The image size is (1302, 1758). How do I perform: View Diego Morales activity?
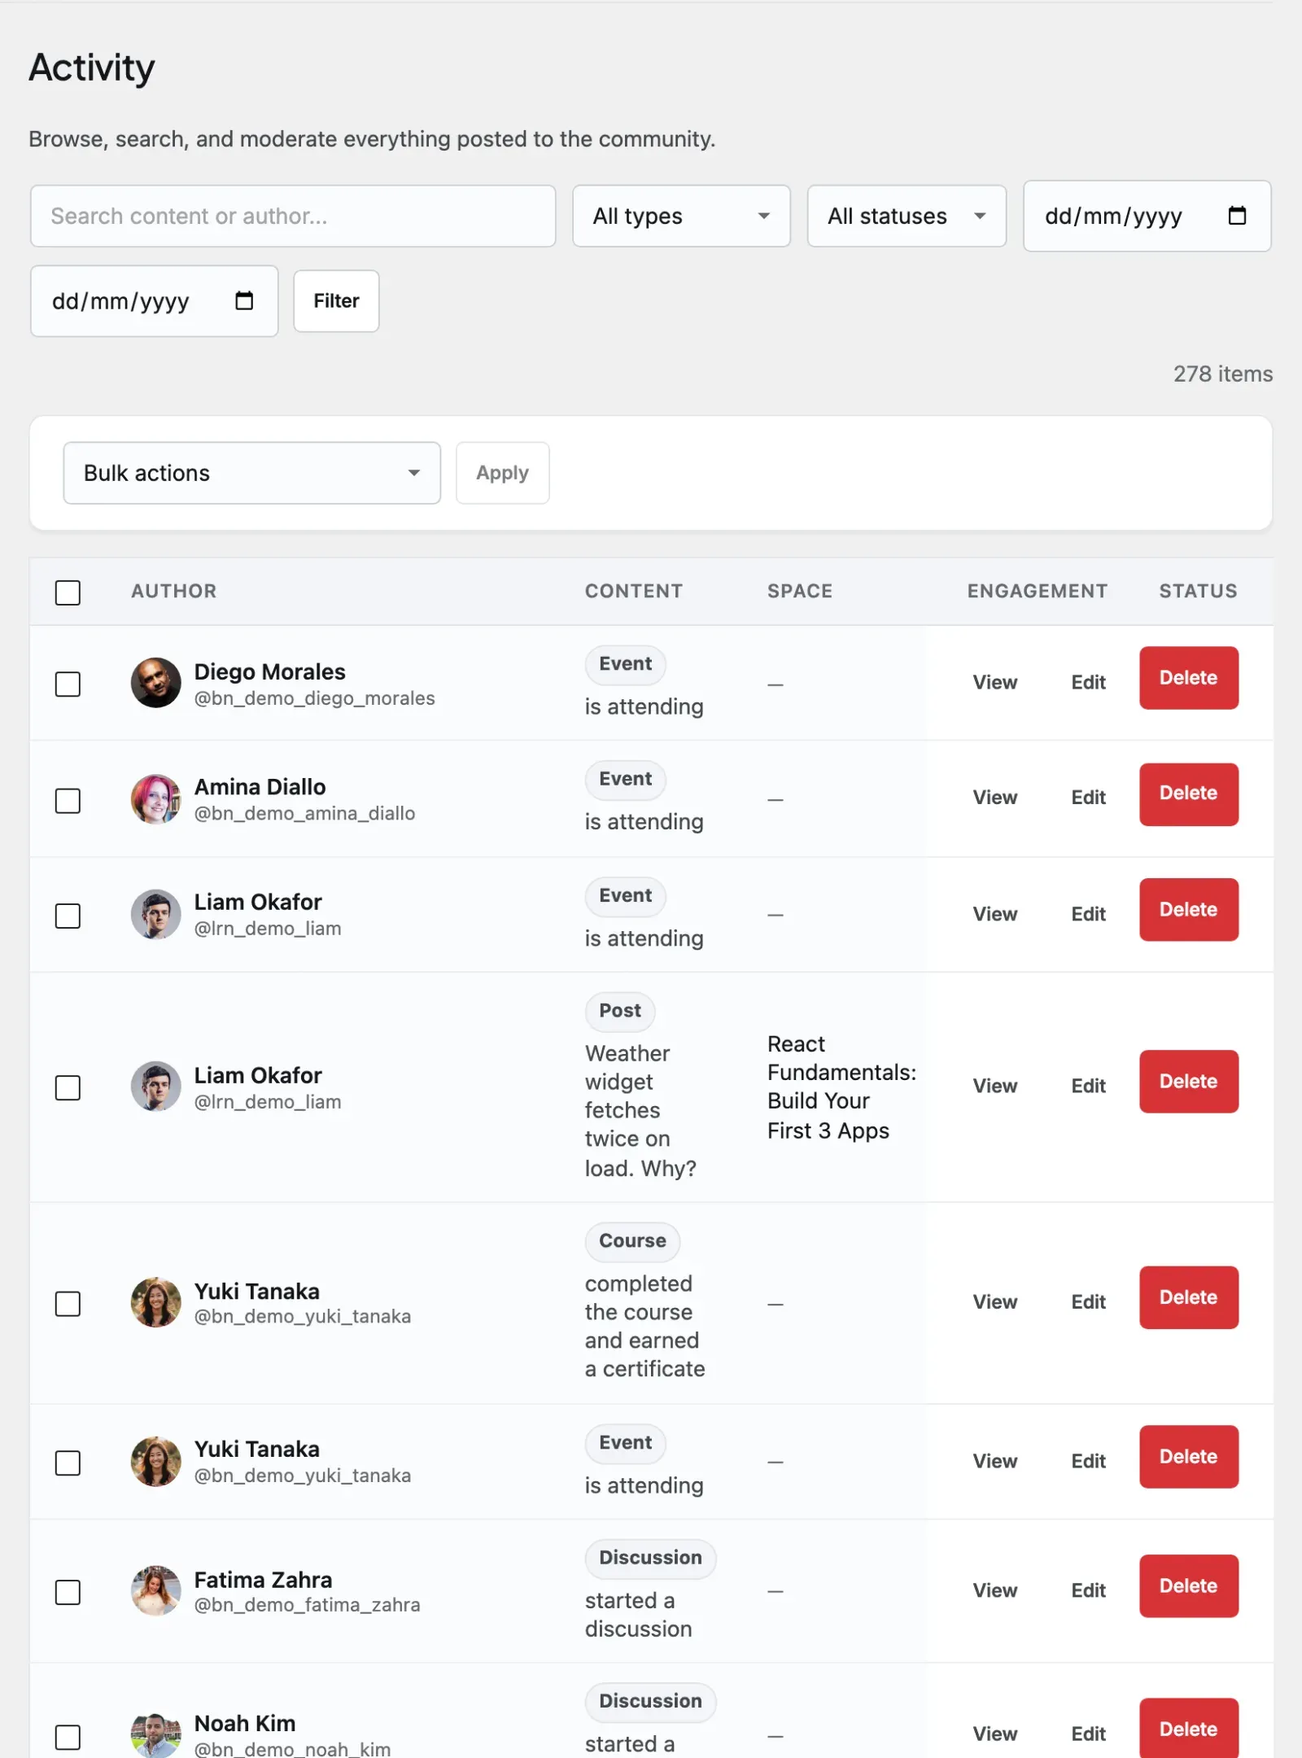(994, 682)
